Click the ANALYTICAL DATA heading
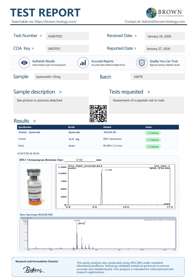 (x=28, y=153)
